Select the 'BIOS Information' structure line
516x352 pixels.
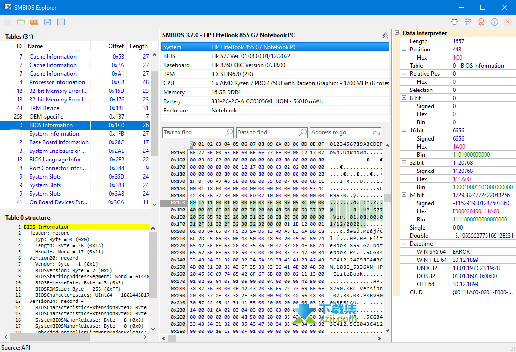point(86,227)
